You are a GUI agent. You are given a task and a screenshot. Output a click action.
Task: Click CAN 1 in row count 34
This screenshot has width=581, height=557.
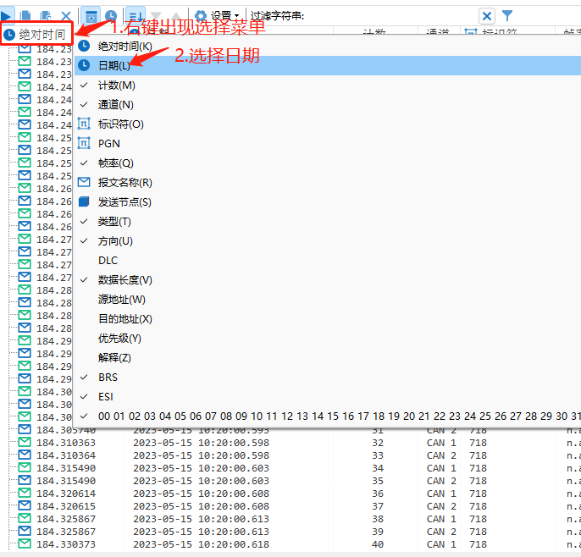pyautogui.click(x=441, y=468)
